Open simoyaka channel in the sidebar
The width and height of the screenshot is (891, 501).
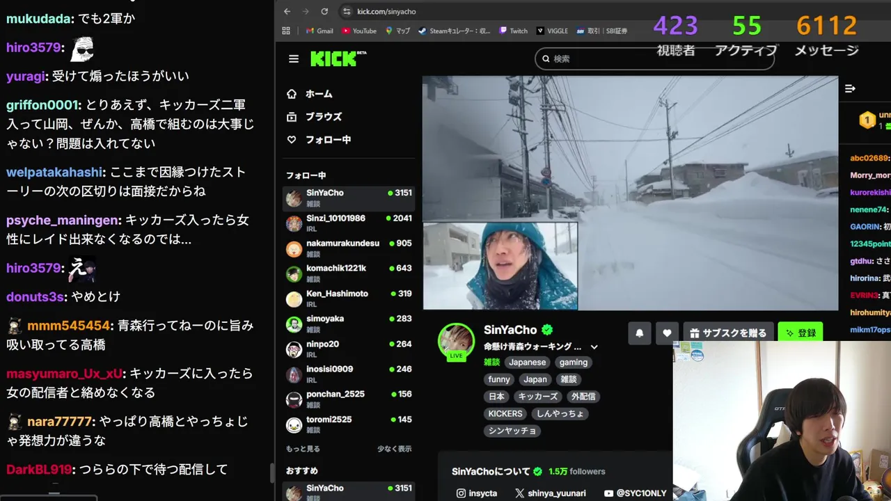[x=349, y=324]
